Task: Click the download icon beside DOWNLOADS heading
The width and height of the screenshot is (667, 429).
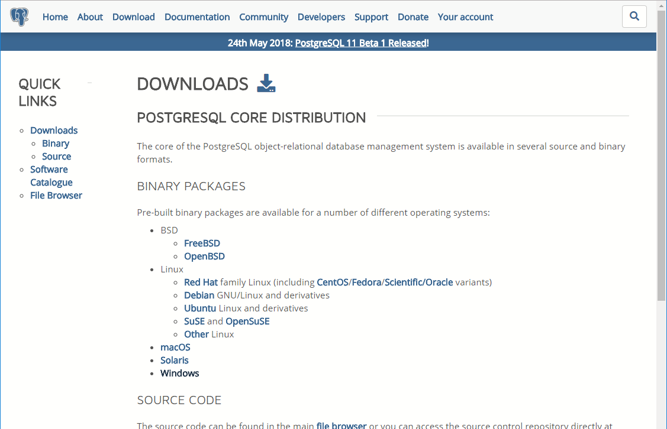Action: coord(266,83)
